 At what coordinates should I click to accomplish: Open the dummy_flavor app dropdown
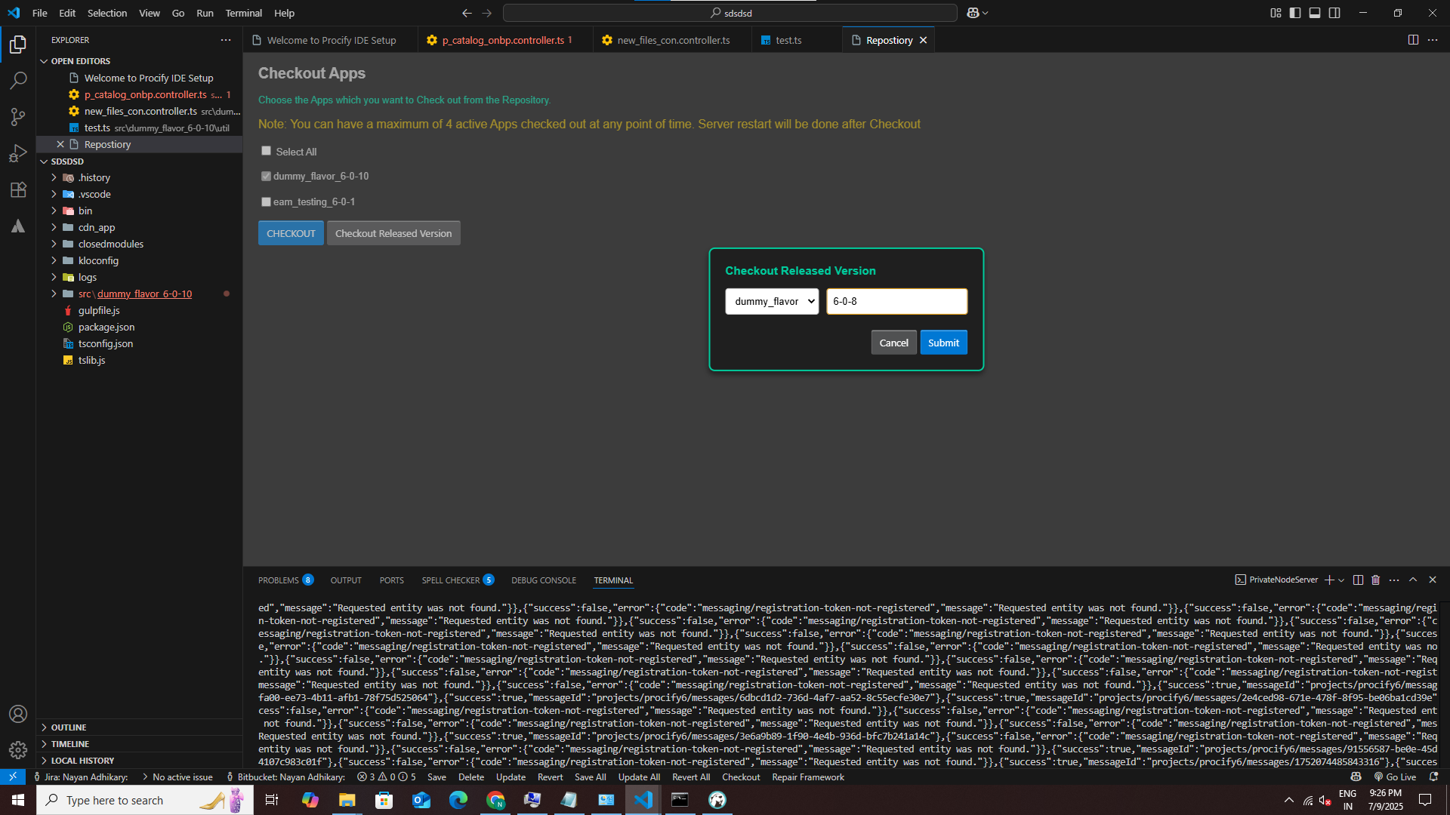coord(772,301)
